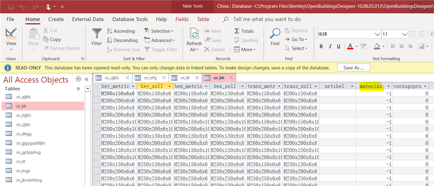Switch to the Fields tab

[x=182, y=19]
